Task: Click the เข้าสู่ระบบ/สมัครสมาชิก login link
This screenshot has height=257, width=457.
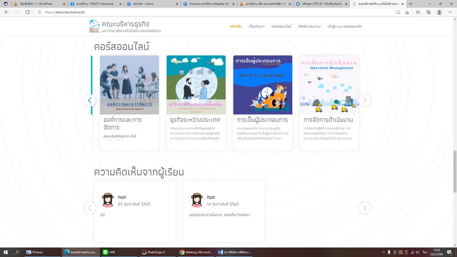Action: (344, 26)
